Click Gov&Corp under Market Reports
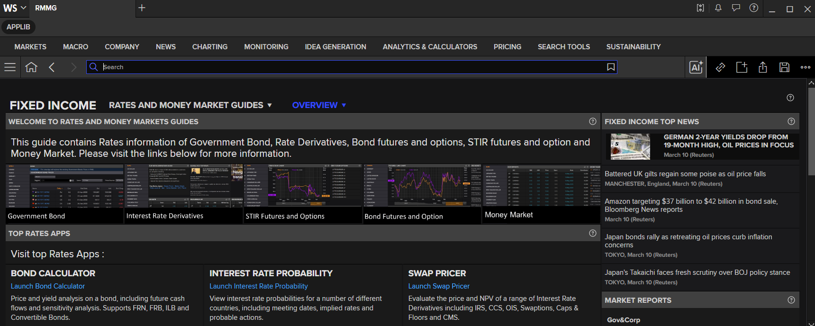 click(624, 320)
